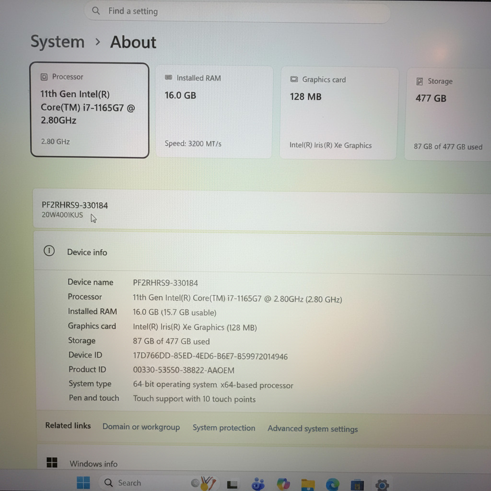Open File Explorer from the taskbar
491x491 pixels.
[308, 484]
